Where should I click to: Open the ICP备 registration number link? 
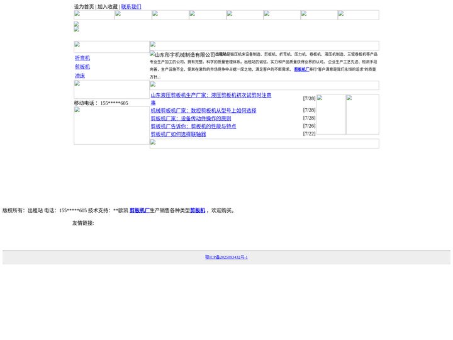tap(226, 257)
